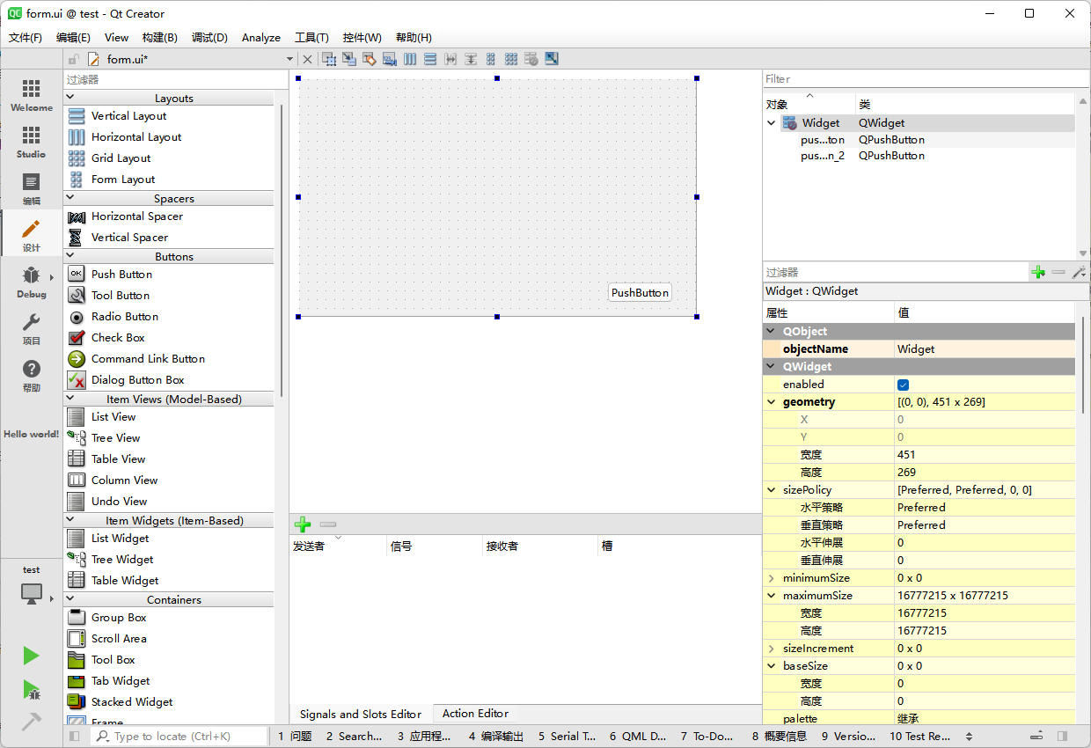Image resolution: width=1091 pixels, height=748 pixels.
Task: Open the Welcome mode
Action: [32, 95]
